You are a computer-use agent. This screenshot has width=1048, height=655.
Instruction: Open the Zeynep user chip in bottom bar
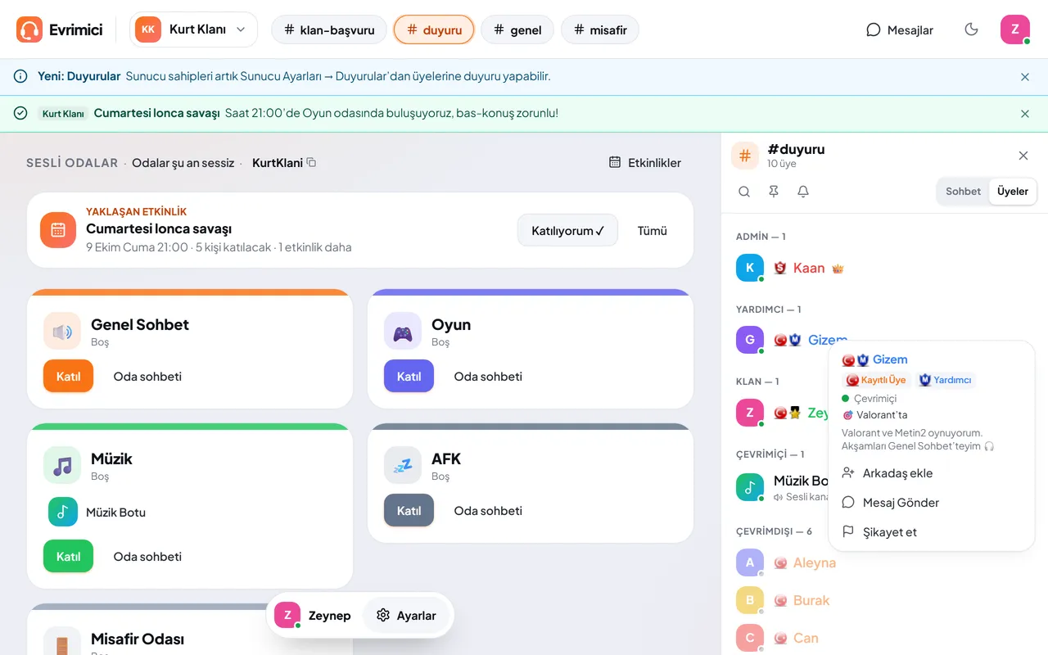coord(314,616)
